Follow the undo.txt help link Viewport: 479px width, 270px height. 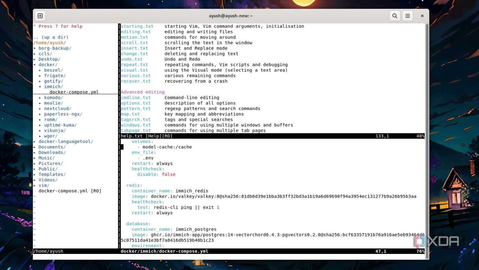[x=132, y=59]
